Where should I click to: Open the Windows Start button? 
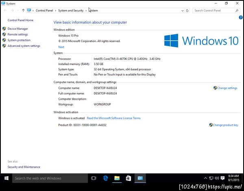(x=7, y=178)
